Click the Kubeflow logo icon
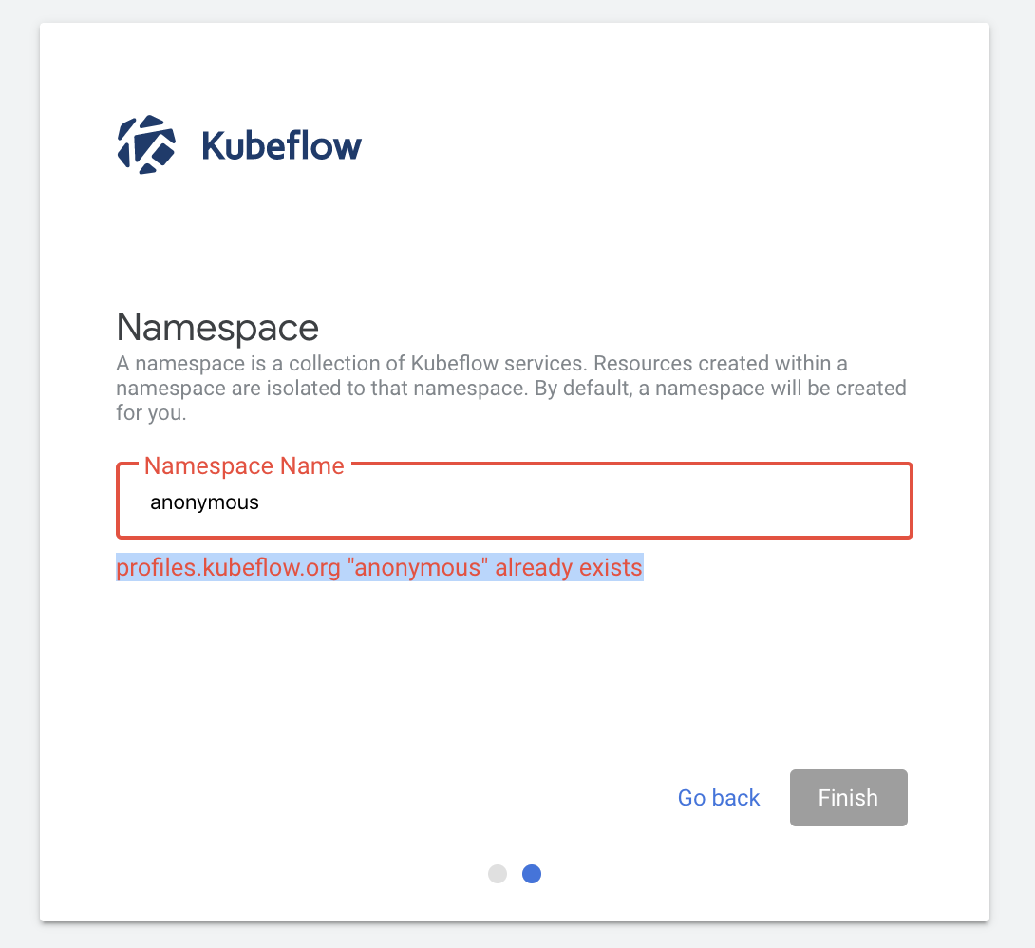The width and height of the screenshot is (1035, 948). click(x=148, y=143)
